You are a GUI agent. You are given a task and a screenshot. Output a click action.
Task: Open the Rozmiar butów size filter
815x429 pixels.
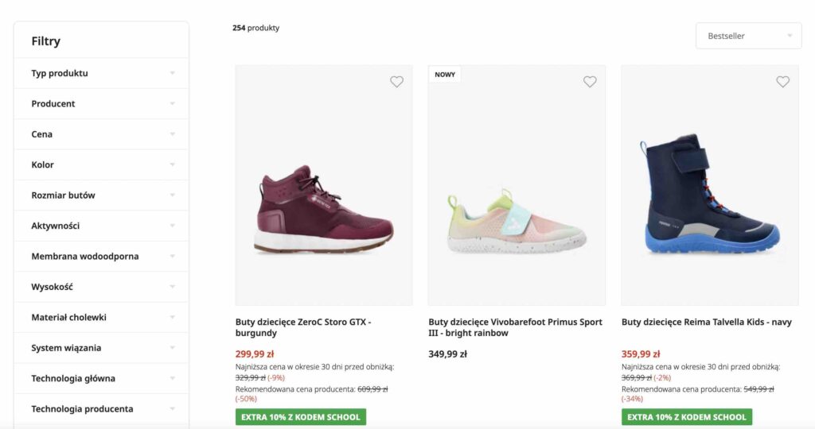coord(101,195)
